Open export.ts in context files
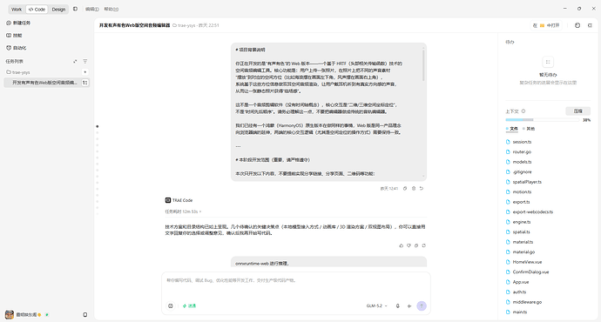Image resolution: width=601 pixels, height=322 pixels. tap(521, 202)
